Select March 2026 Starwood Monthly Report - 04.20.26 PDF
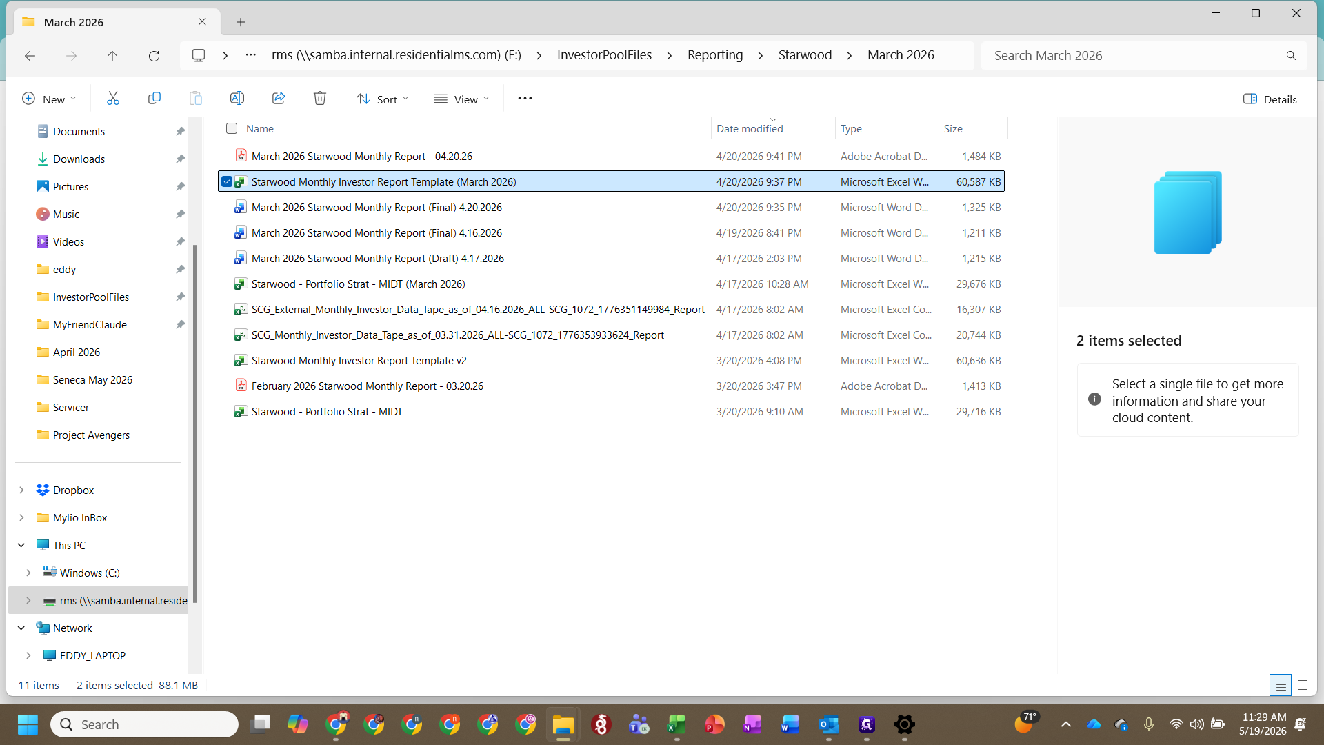 coord(361,156)
